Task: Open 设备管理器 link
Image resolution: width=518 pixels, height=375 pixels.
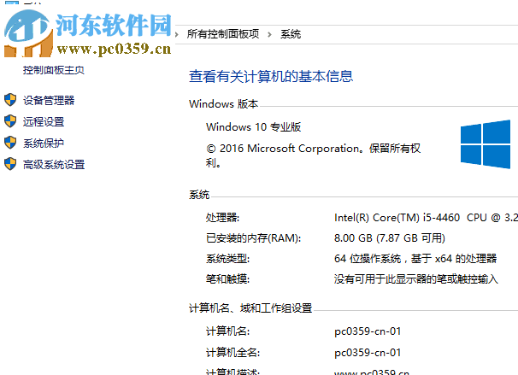Action: pos(49,100)
